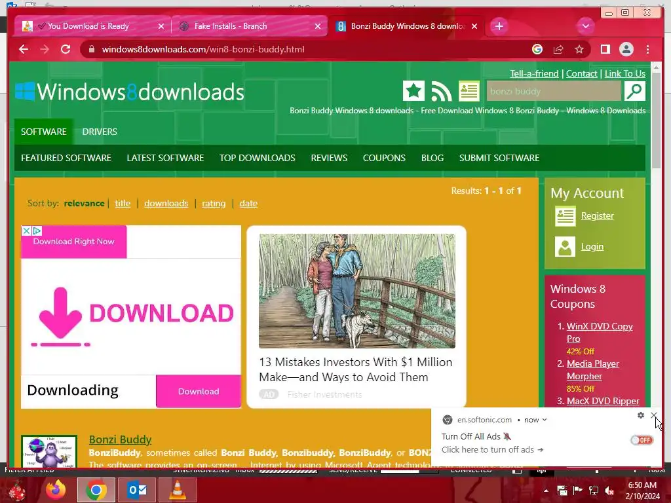Open LATEST SOFTWARE menu item
671x503 pixels.
165,158
